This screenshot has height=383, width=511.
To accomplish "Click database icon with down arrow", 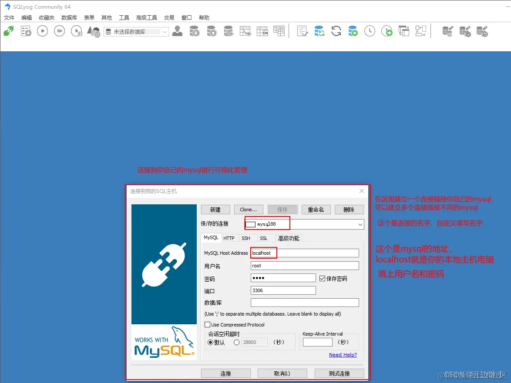I will (195, 31).
